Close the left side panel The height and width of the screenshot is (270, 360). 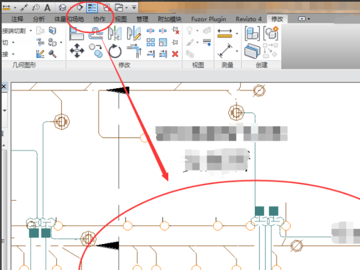(4, 87)
